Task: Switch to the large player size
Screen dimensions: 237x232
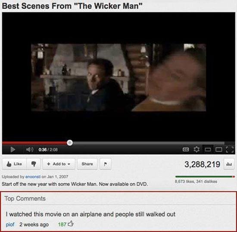Action: pos(219,150)
